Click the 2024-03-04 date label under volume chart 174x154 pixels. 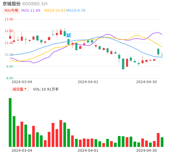click(x=22, y=150)
